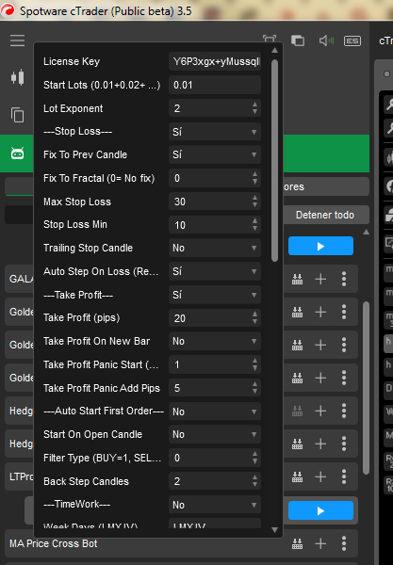Click the License Key input field
Viewport: 393px width, 565px height.
[215, 61]
